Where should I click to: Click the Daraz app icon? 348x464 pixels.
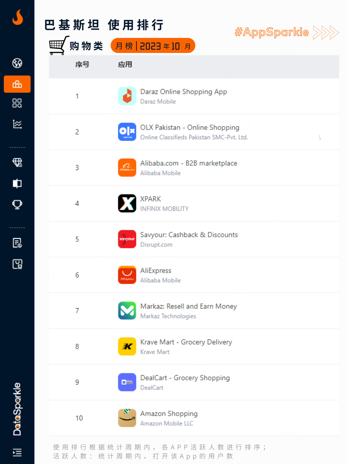[x=127, y=96]
